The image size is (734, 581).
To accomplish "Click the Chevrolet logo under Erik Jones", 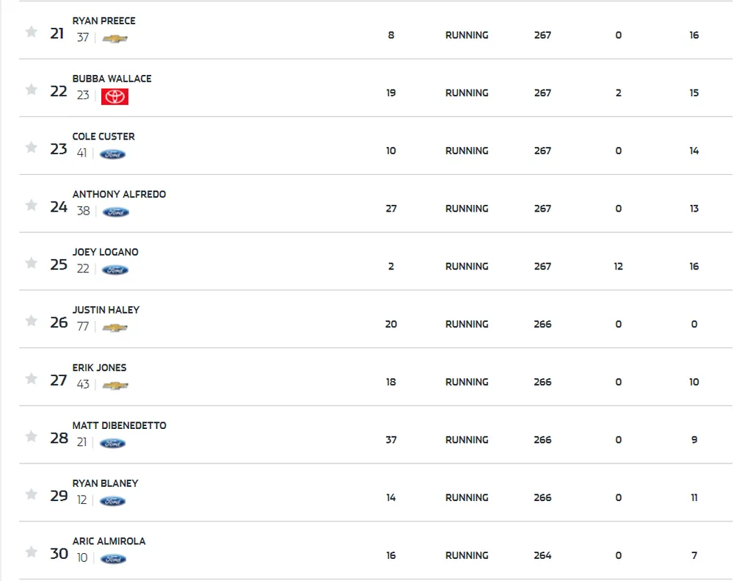I will point(115,386).
